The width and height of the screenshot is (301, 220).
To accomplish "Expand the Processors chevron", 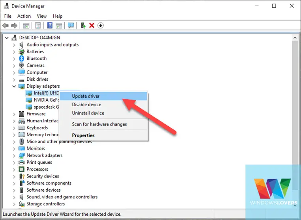I will coord(14,170).
